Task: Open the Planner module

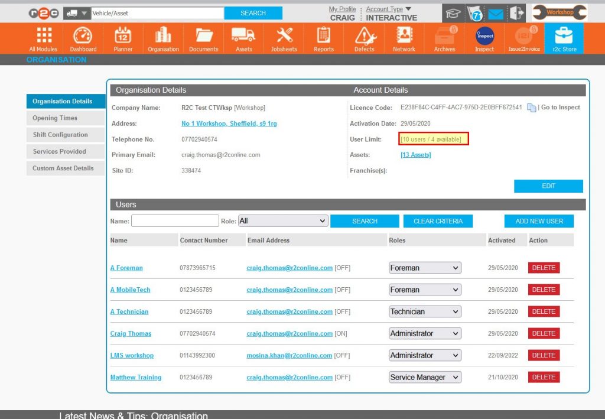Action: point(122,38)
